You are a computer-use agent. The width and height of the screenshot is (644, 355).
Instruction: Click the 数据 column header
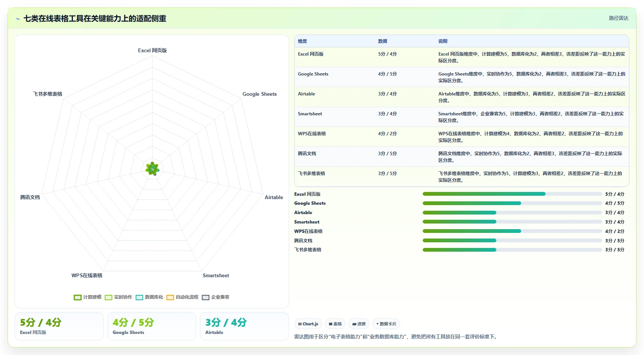pos(382,41)
